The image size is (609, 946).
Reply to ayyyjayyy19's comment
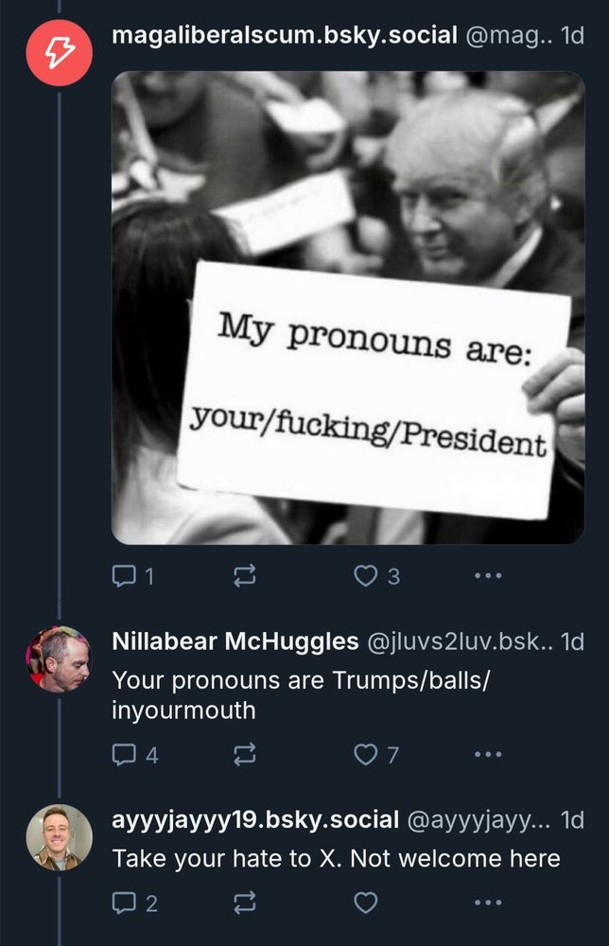tap(126, 903)
